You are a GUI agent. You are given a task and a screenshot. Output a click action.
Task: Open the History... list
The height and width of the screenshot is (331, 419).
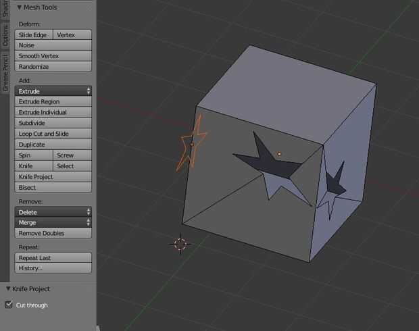click(x=53, y=268)
